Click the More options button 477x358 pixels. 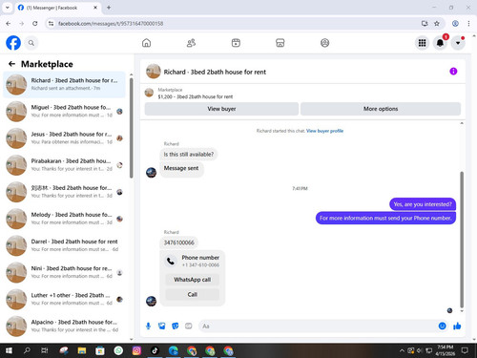click(381, 109)
